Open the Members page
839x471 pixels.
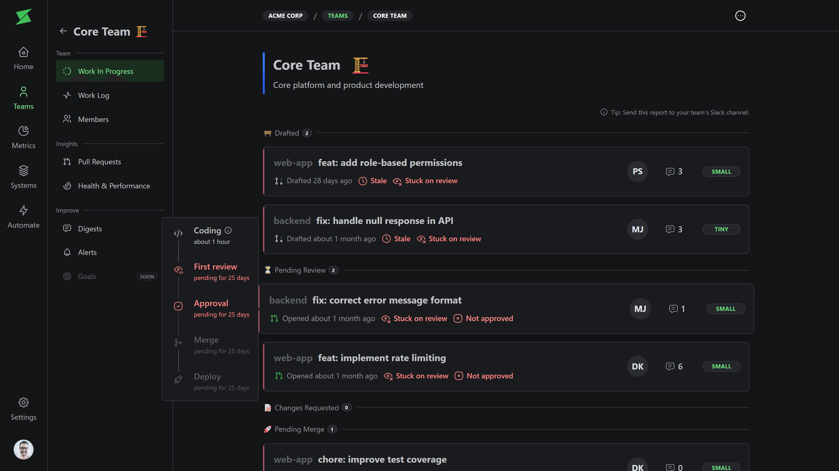(x=93, y=119)
